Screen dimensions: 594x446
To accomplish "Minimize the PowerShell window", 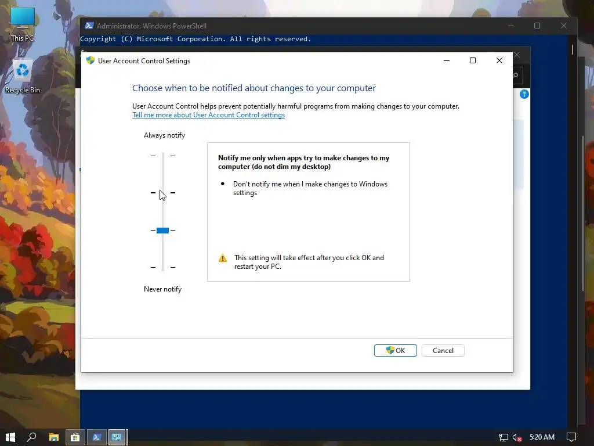I will coord(510,26).
